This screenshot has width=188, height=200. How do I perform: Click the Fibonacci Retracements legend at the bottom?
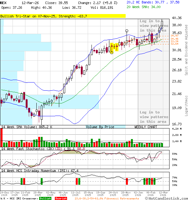107,198
